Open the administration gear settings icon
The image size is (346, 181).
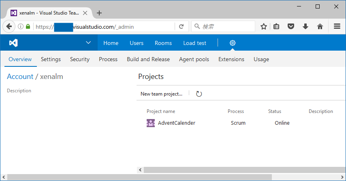click(x=233, y=43)
